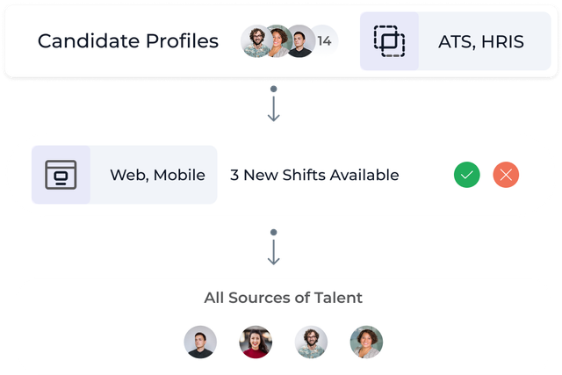Select last talent avatar of curly-haired woman
The height and width of the screenshot is (375, 562).
tap(366, 342)
